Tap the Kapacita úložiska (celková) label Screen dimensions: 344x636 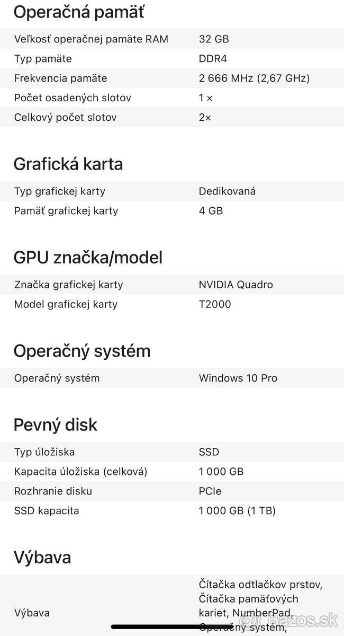[80, 471]
